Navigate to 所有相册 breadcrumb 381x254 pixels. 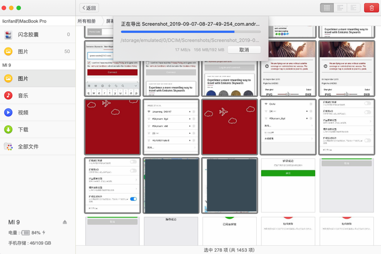[x=87, y=21]
